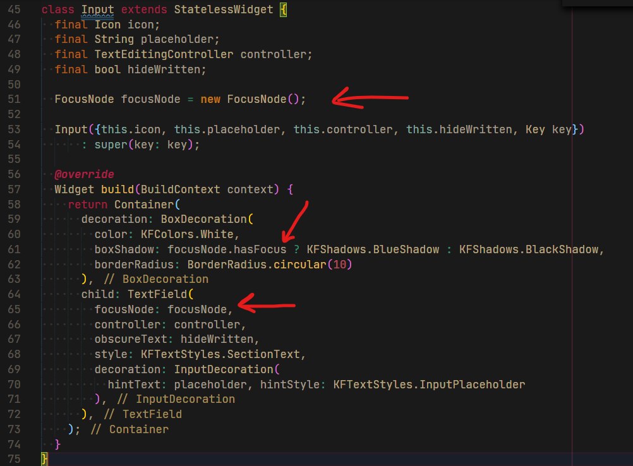
Task: Click 'BoxDecoration(' on line 59
Action: click(207, 219)
